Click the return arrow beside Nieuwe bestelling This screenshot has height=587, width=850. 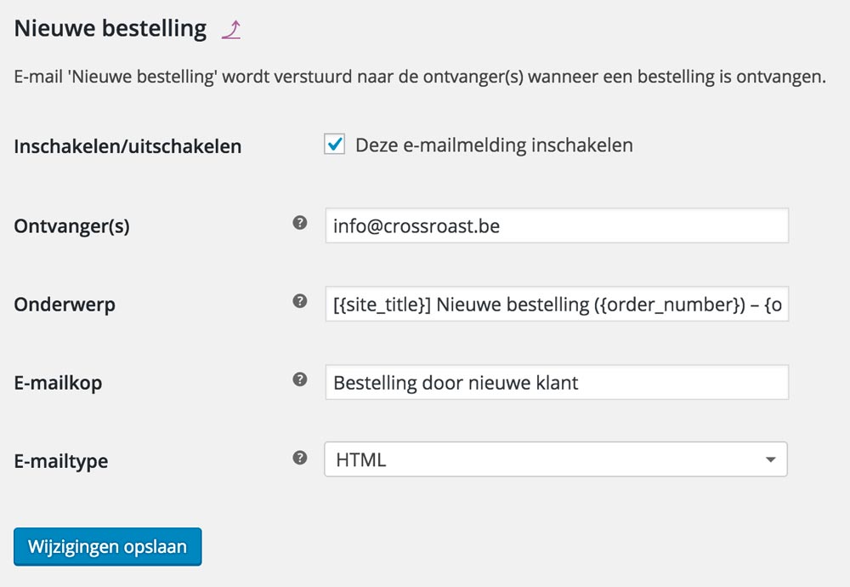[231, 30]
